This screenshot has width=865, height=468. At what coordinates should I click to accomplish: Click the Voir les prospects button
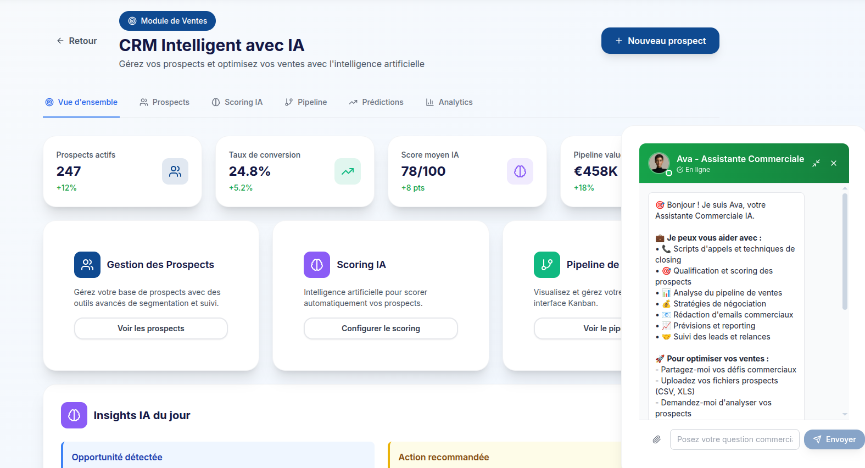tap(151, 328)
